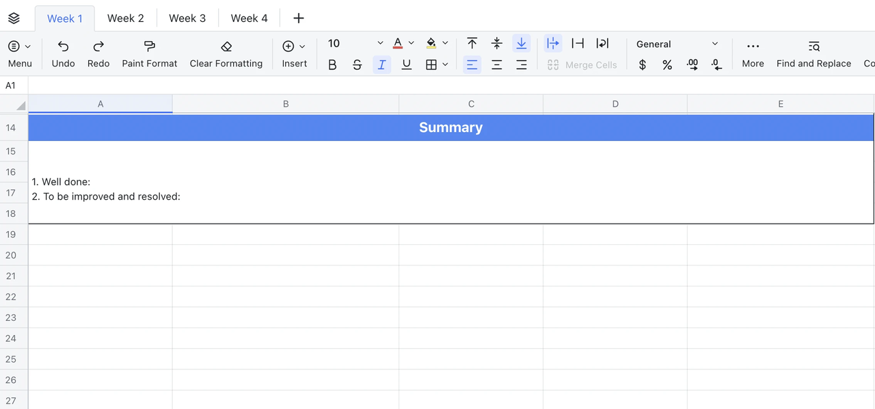Apply underline formatting
Screen dimensions: 875x409
coord(407,65)
